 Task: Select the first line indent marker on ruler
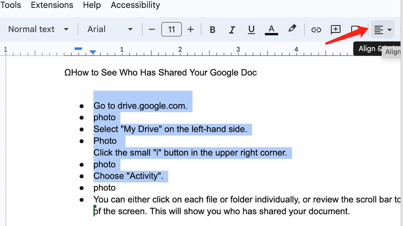click(x=78, y=48)
